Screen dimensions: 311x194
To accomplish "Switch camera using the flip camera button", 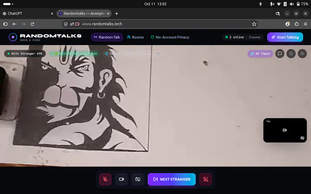I will tap(138, 179).
